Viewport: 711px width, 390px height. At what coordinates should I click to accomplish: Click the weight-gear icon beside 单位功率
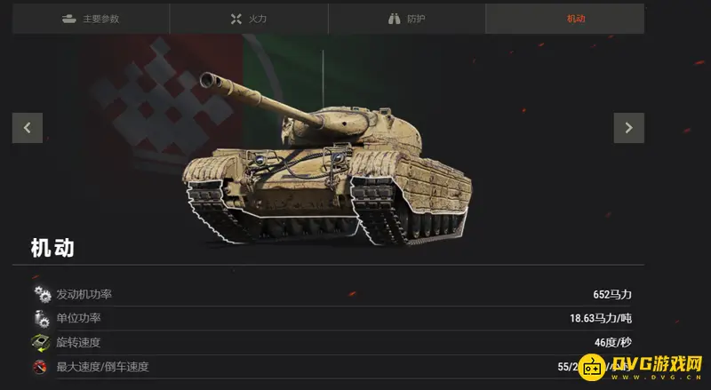pos(42,318)
